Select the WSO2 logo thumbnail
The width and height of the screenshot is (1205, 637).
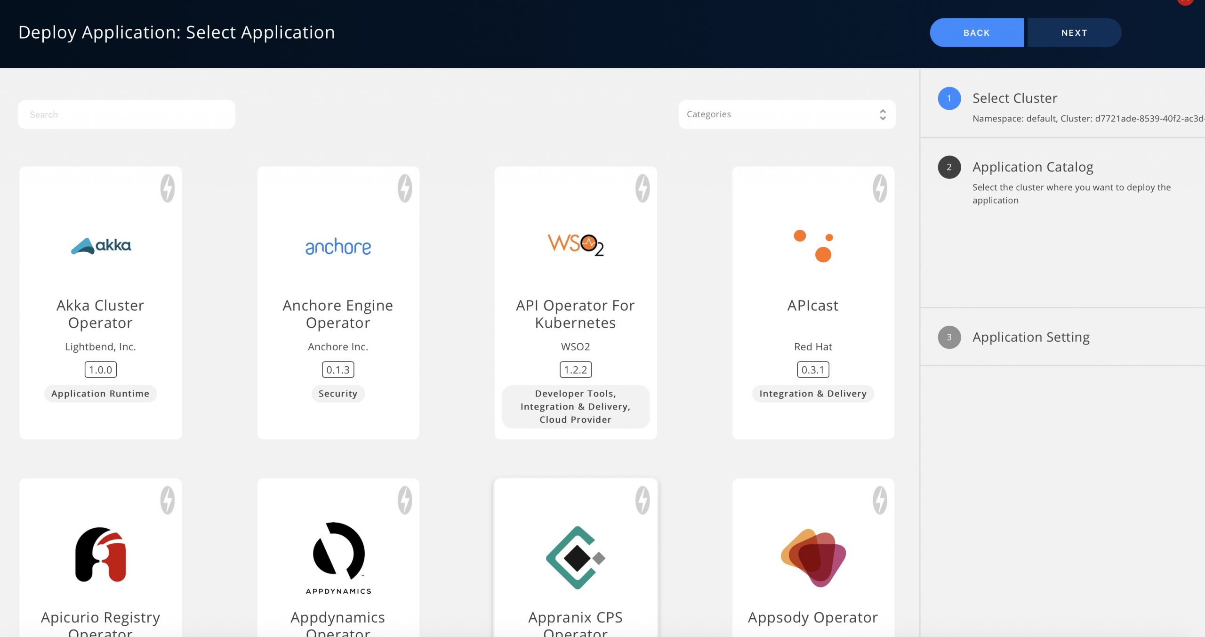575,245
